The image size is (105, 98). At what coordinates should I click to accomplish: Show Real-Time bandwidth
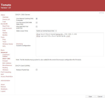pyautogui.click(x=6, y=26)
